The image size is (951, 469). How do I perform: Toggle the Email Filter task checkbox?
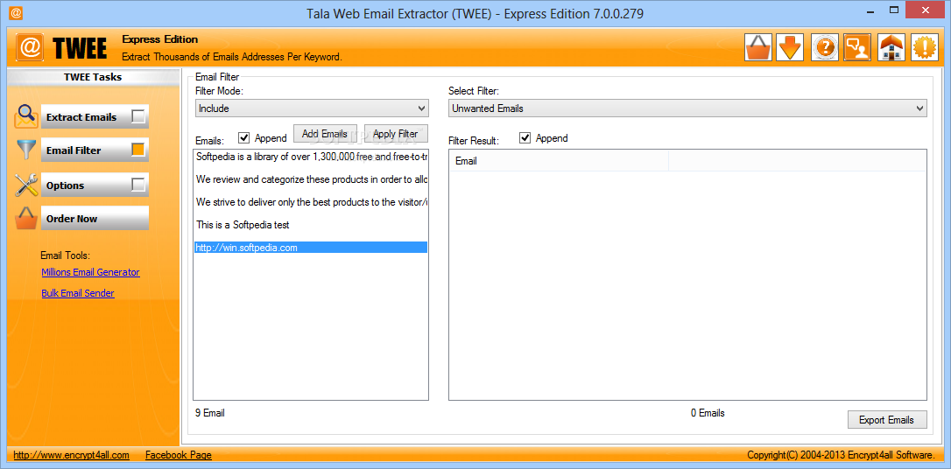[138, 150]
